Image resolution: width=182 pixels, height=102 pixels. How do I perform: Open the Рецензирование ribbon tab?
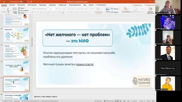click(75, 5)
